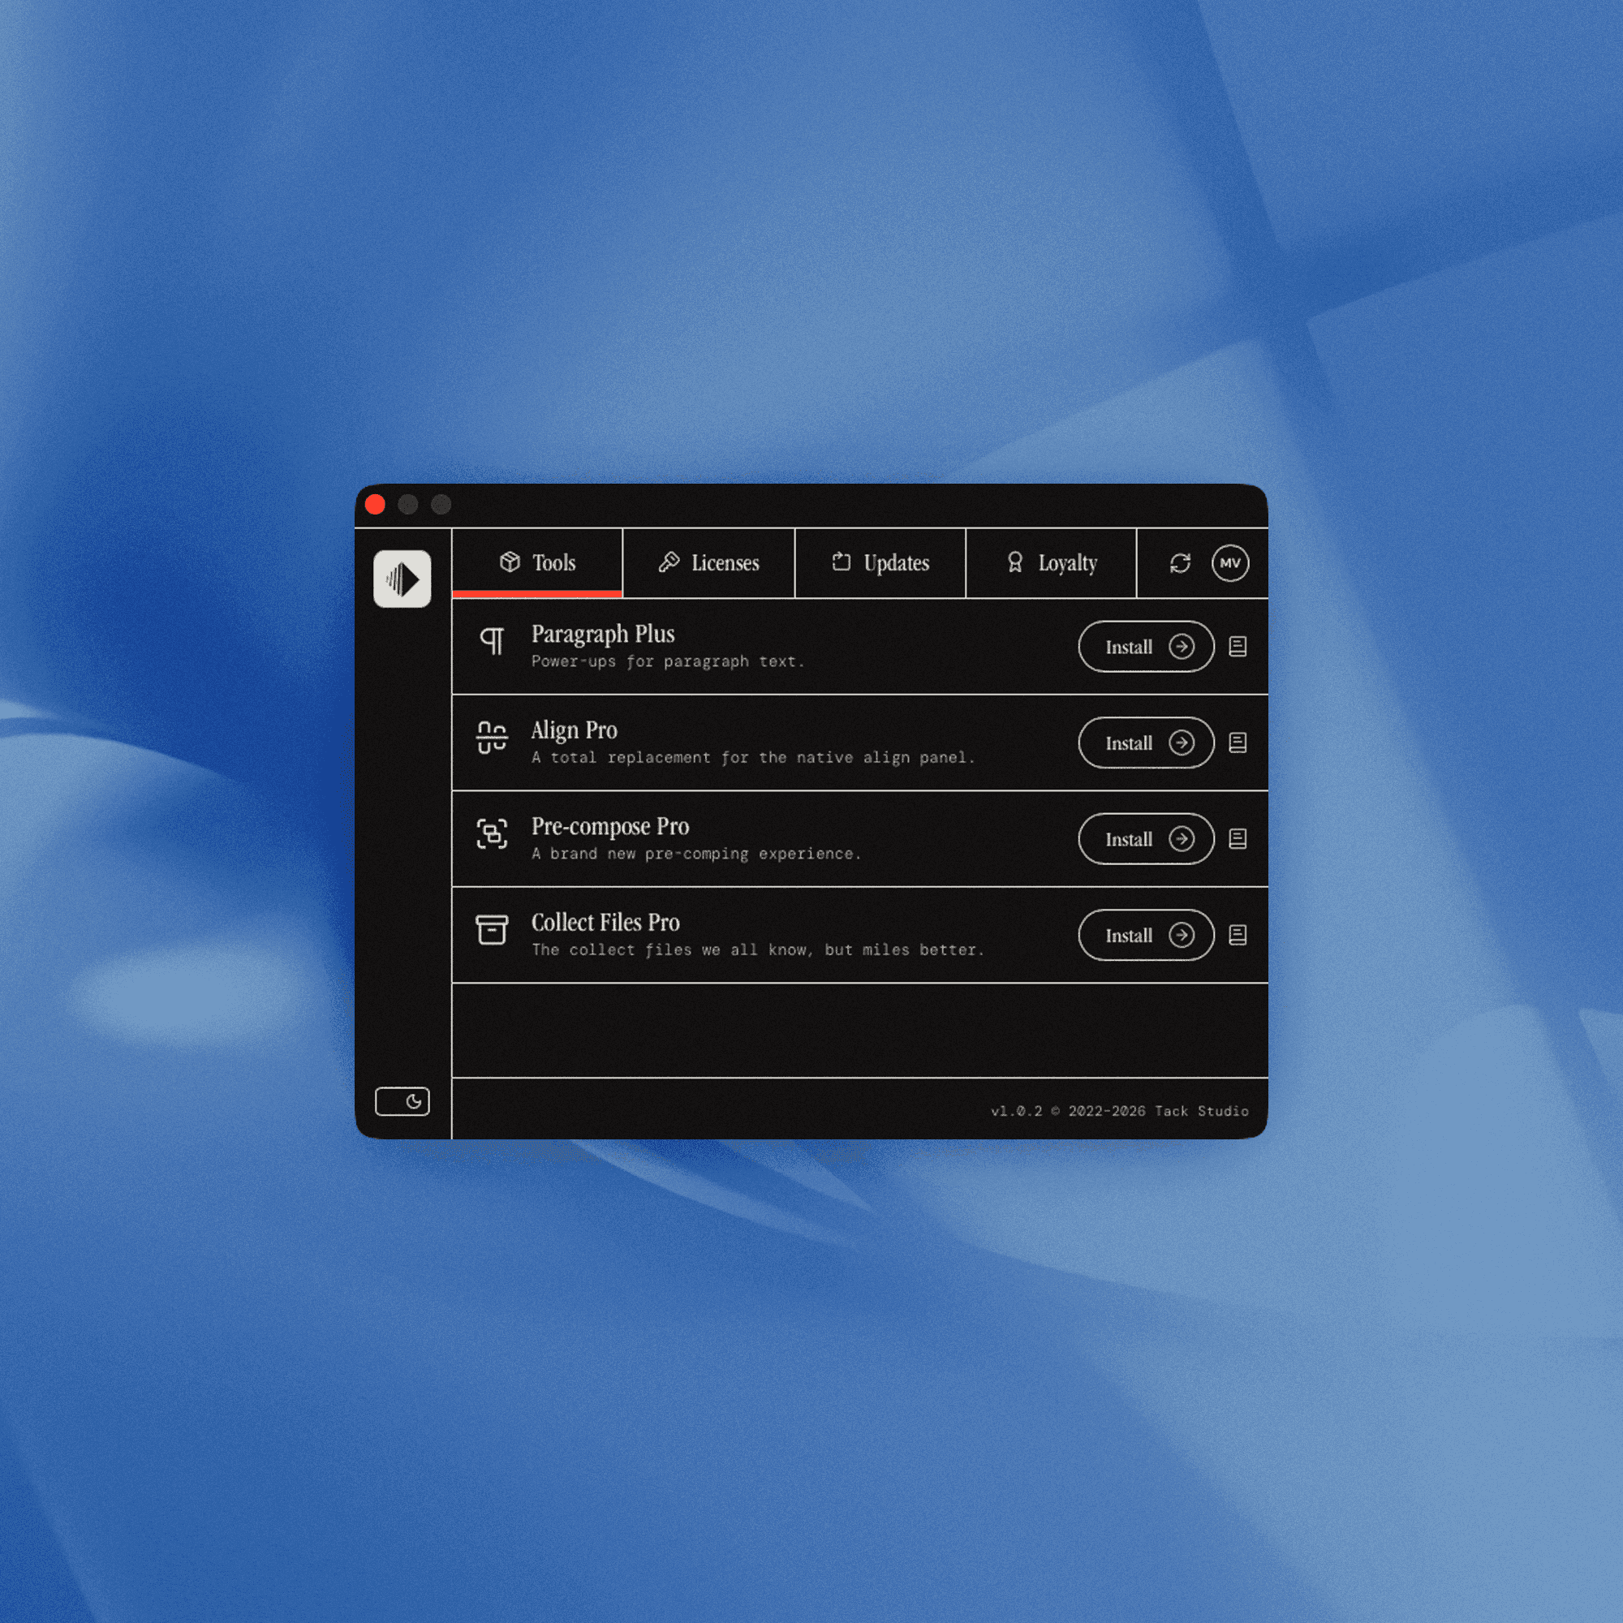Install Align Pro

tap(1146, 743)
